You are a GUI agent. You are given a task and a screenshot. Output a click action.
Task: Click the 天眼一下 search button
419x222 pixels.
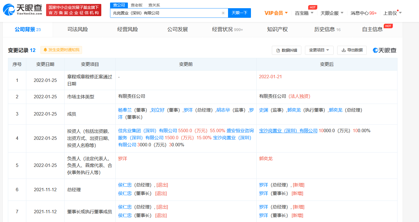[239, 13]
